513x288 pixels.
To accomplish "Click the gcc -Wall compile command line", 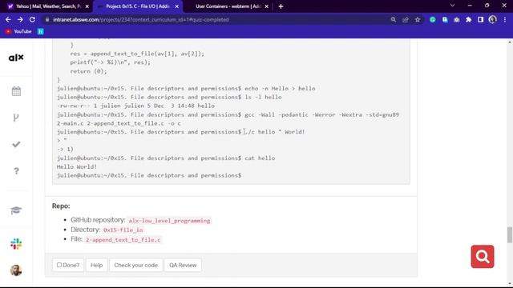I will (228, 119).
